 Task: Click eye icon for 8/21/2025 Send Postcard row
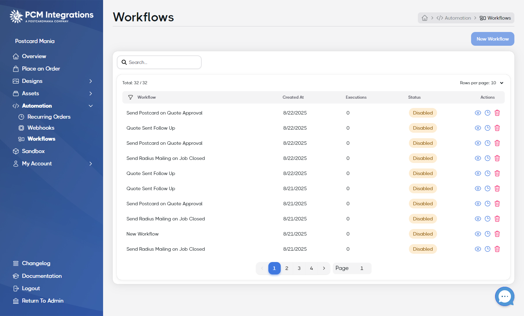pyautogui.click(x=478, y=204)
